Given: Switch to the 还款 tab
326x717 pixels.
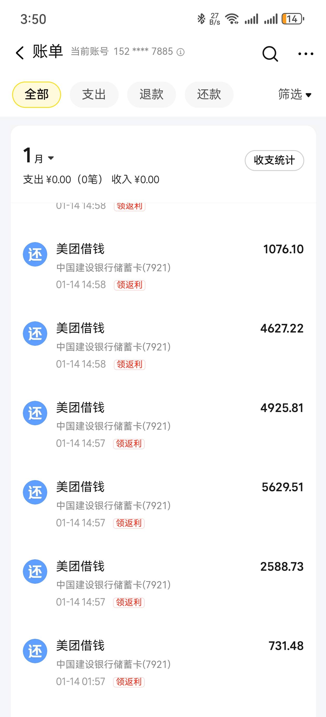Looking at the screenshot, I should point(209,95).
